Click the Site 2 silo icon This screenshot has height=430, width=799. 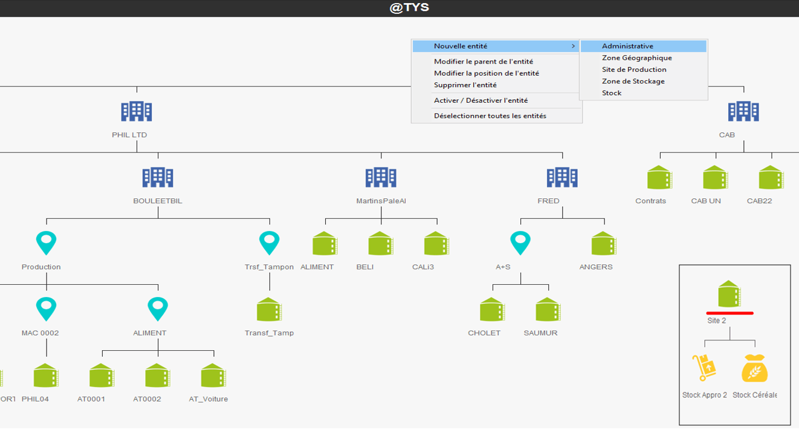click(x=729, y=295)
